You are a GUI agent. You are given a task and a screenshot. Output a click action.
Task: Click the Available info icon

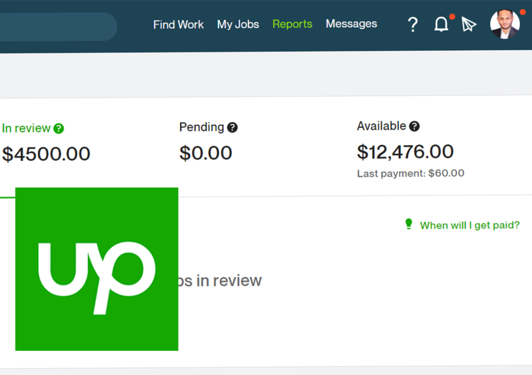pyautogui.click(x=414, y=126)
